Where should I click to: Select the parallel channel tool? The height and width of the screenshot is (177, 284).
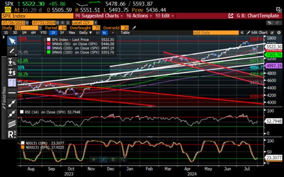point(12,124)
